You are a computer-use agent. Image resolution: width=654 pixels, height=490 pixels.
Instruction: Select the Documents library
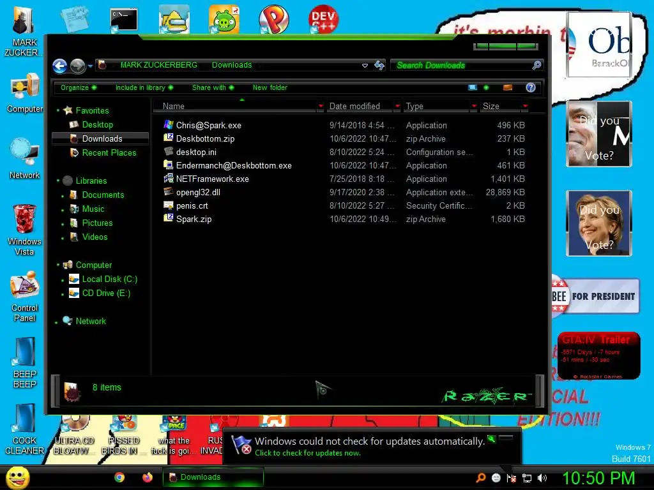point(103,195)
